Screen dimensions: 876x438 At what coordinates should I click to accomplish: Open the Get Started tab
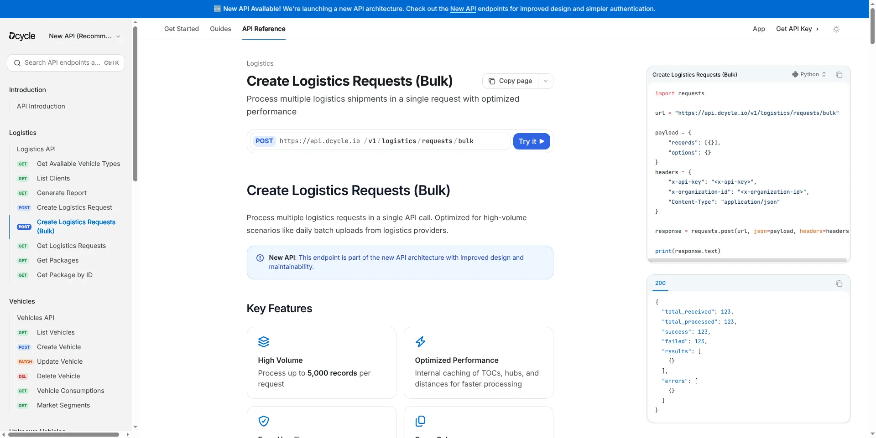pos(181,29)
